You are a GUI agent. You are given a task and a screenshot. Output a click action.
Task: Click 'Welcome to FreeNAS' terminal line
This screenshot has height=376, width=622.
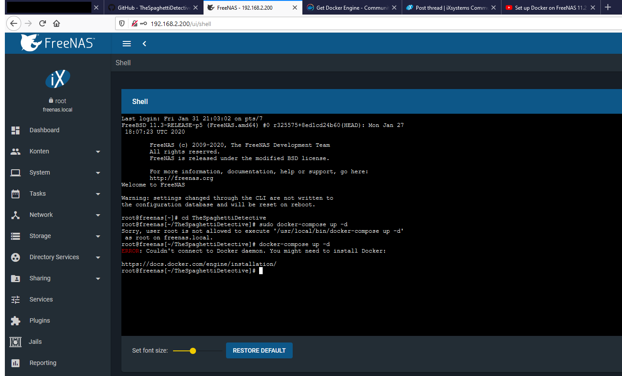tap(153, 185)
